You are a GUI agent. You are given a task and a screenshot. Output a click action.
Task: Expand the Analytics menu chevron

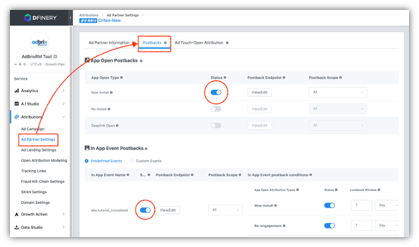click(64, 91)
